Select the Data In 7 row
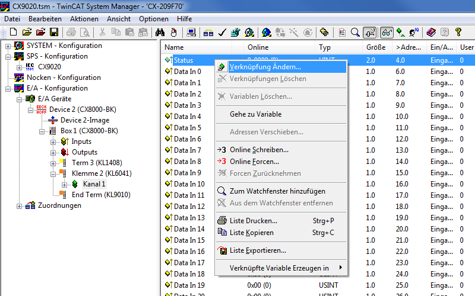Viewport: 475px width, 296px height. (x=188, y=150)
